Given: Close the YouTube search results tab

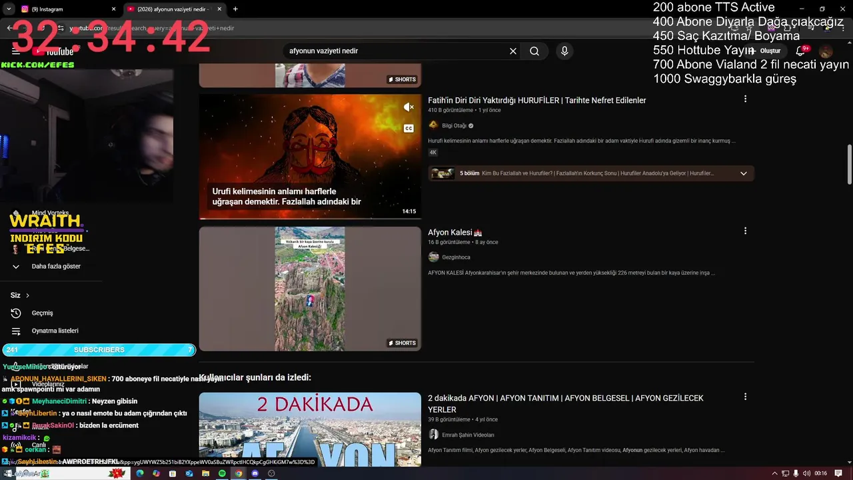Looking at the screenshot, I should click(x=219, y=9).
